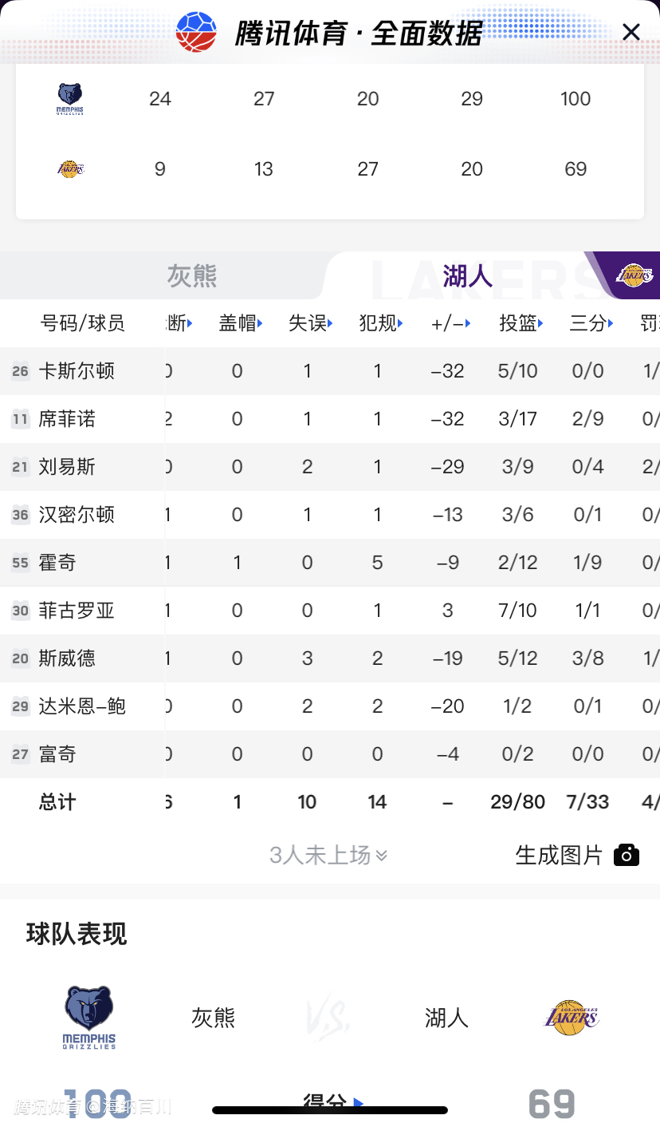660x1127 pixels.
Task: Tap the Lakers logo on the team tab
Action: click(634, 276)
